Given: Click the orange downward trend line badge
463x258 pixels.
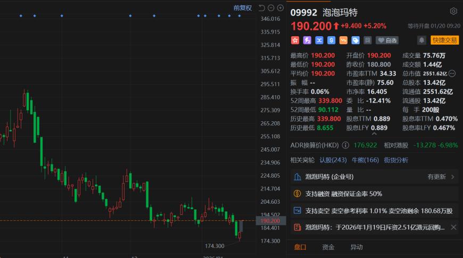Looking at the screenshot, I should [x=343, y=40].
